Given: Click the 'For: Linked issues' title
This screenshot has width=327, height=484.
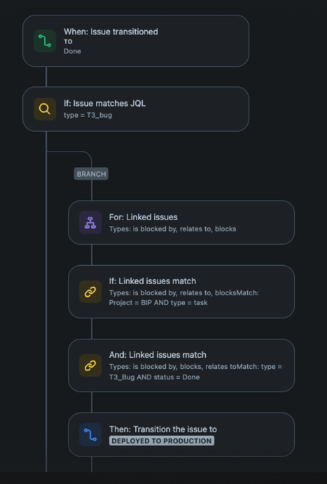Looking at the screenshot, I should pyautogui.click(x=144, y=217).
